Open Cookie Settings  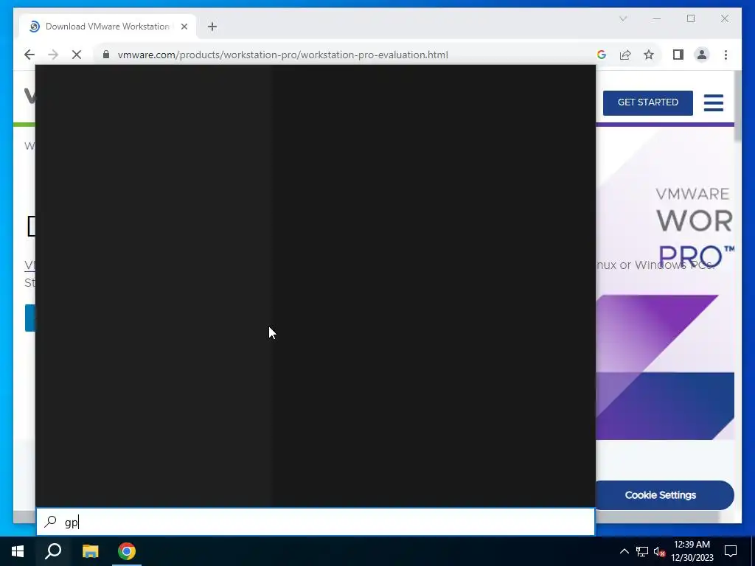click(x=661, y=495)
